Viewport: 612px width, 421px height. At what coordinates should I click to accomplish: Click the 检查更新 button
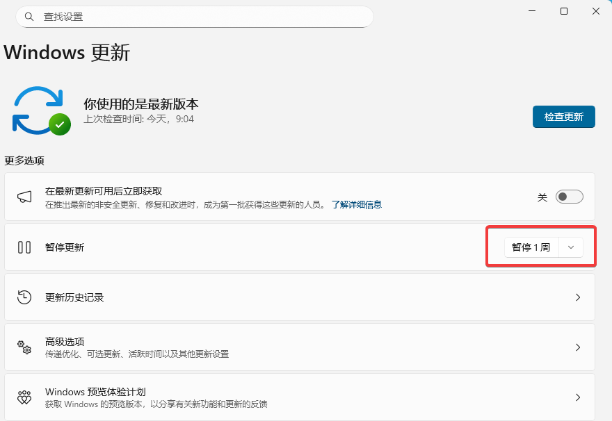563,117
